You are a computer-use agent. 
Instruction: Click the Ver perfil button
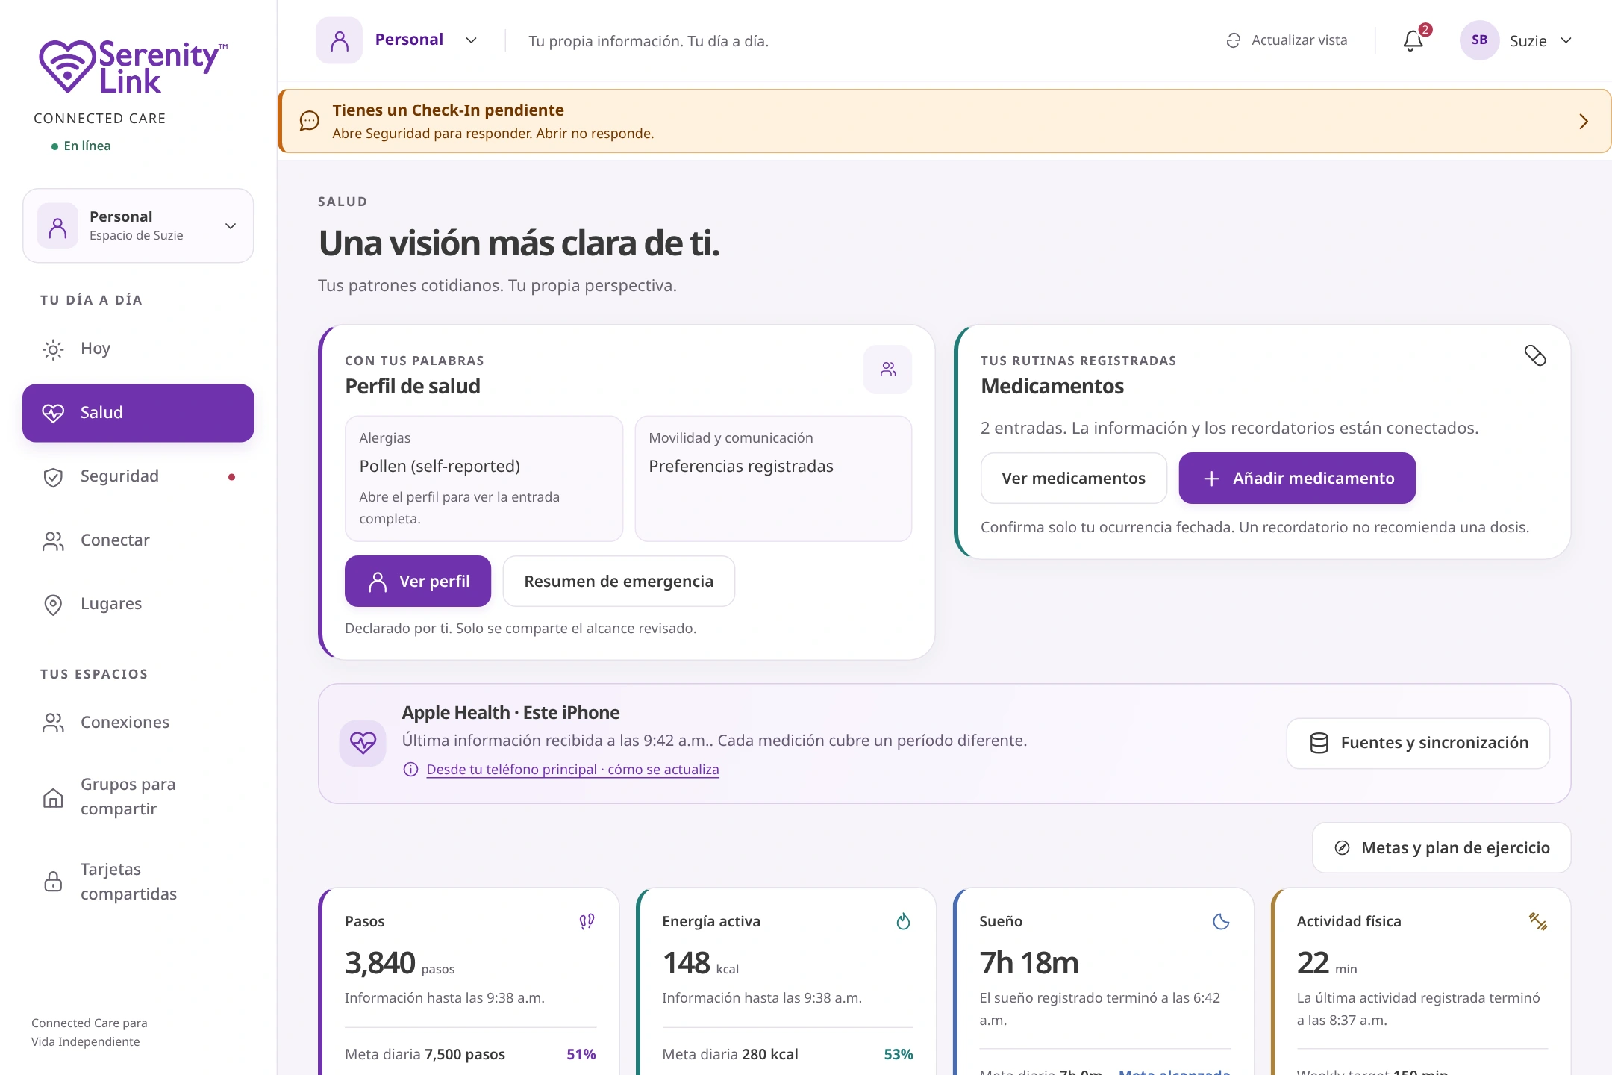[418, 582]
